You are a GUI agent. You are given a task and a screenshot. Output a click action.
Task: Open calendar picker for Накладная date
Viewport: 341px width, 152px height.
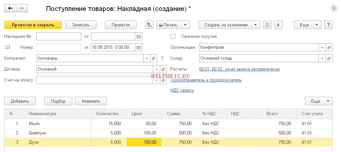pos(138,37)
